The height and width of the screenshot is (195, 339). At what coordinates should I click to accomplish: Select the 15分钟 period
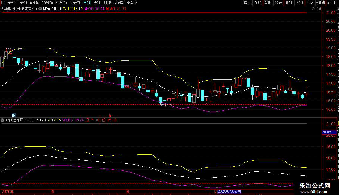(x=47, y=3)
